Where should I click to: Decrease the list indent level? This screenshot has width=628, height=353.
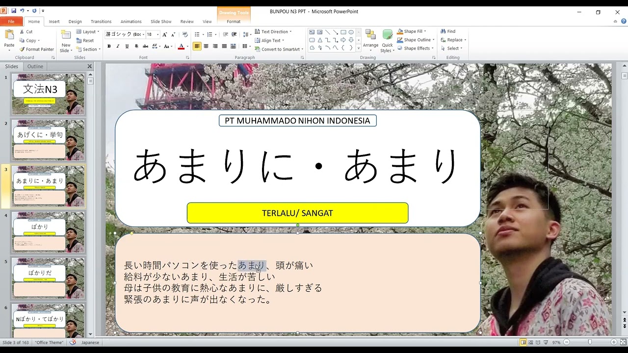[226, 34]
